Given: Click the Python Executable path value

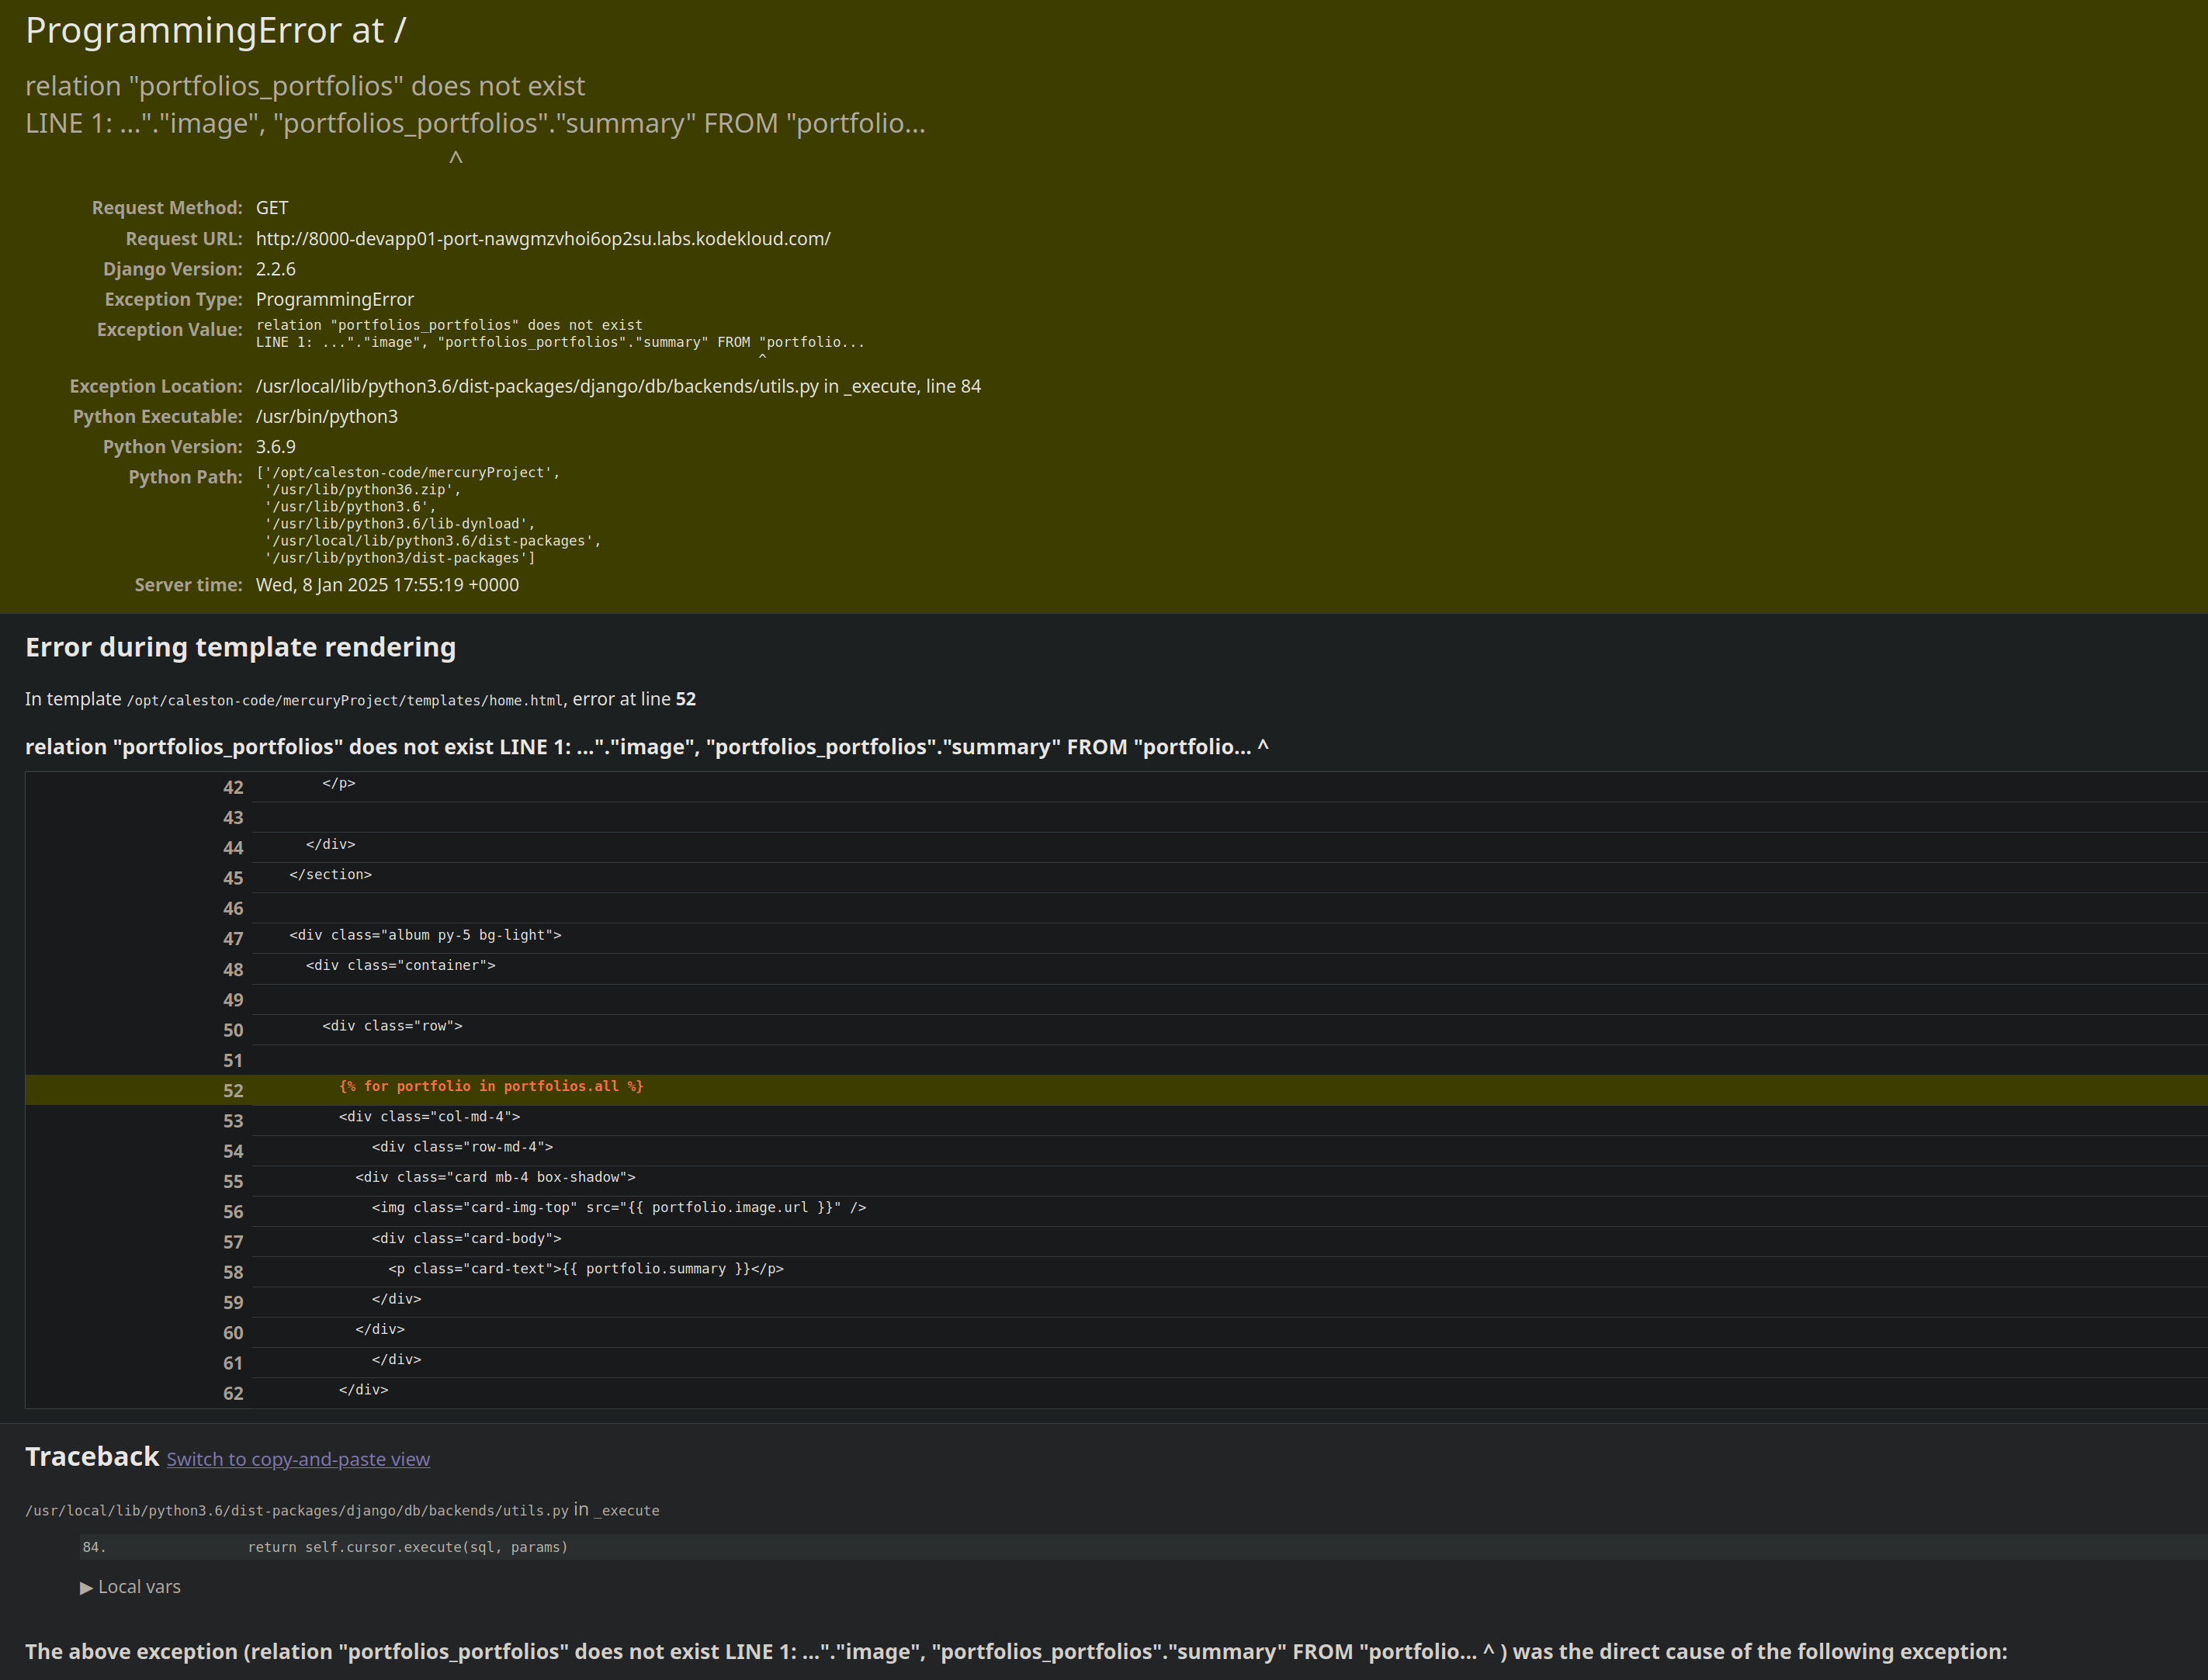Looking at the screenshot, I should (326, 417).
